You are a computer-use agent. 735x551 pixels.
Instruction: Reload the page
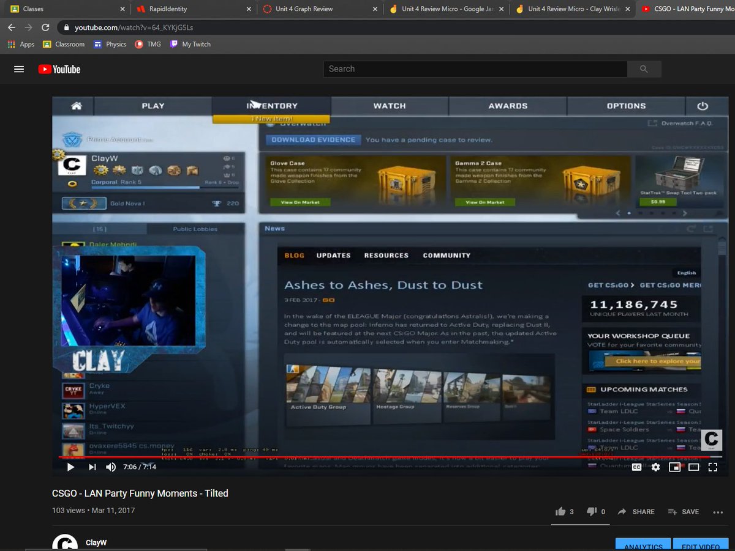45,28
